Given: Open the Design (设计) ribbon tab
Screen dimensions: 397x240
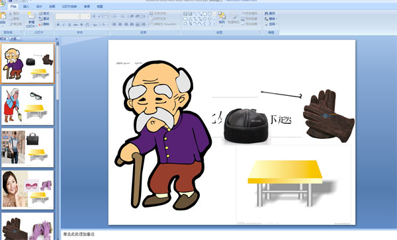Looking at the screenshot, I should 39,7.
